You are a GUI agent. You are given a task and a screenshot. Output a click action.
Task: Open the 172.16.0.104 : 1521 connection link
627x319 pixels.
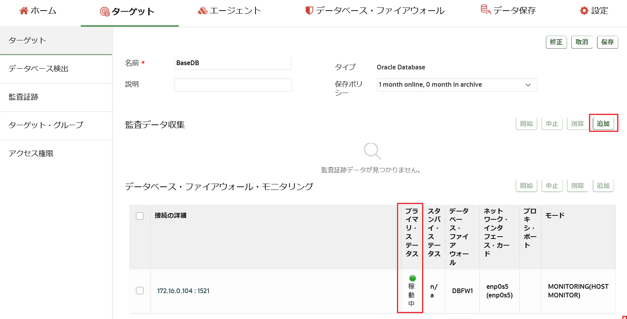(x=183, y=291)
